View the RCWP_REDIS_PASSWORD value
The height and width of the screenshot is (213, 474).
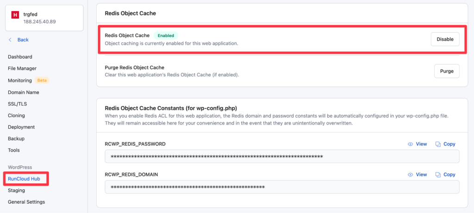click(x=418, y=144)
